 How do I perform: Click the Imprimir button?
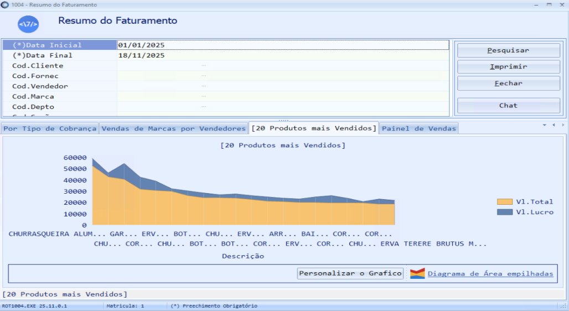click(508, 67)
